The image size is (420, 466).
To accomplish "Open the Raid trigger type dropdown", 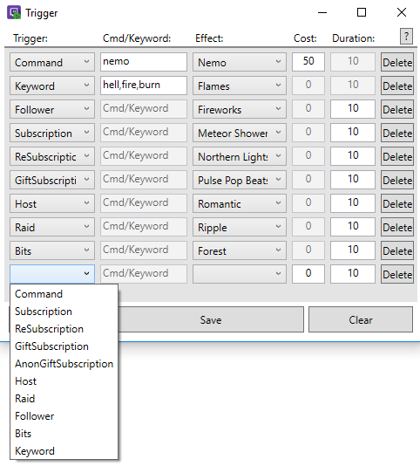I will tap(52, 227).
